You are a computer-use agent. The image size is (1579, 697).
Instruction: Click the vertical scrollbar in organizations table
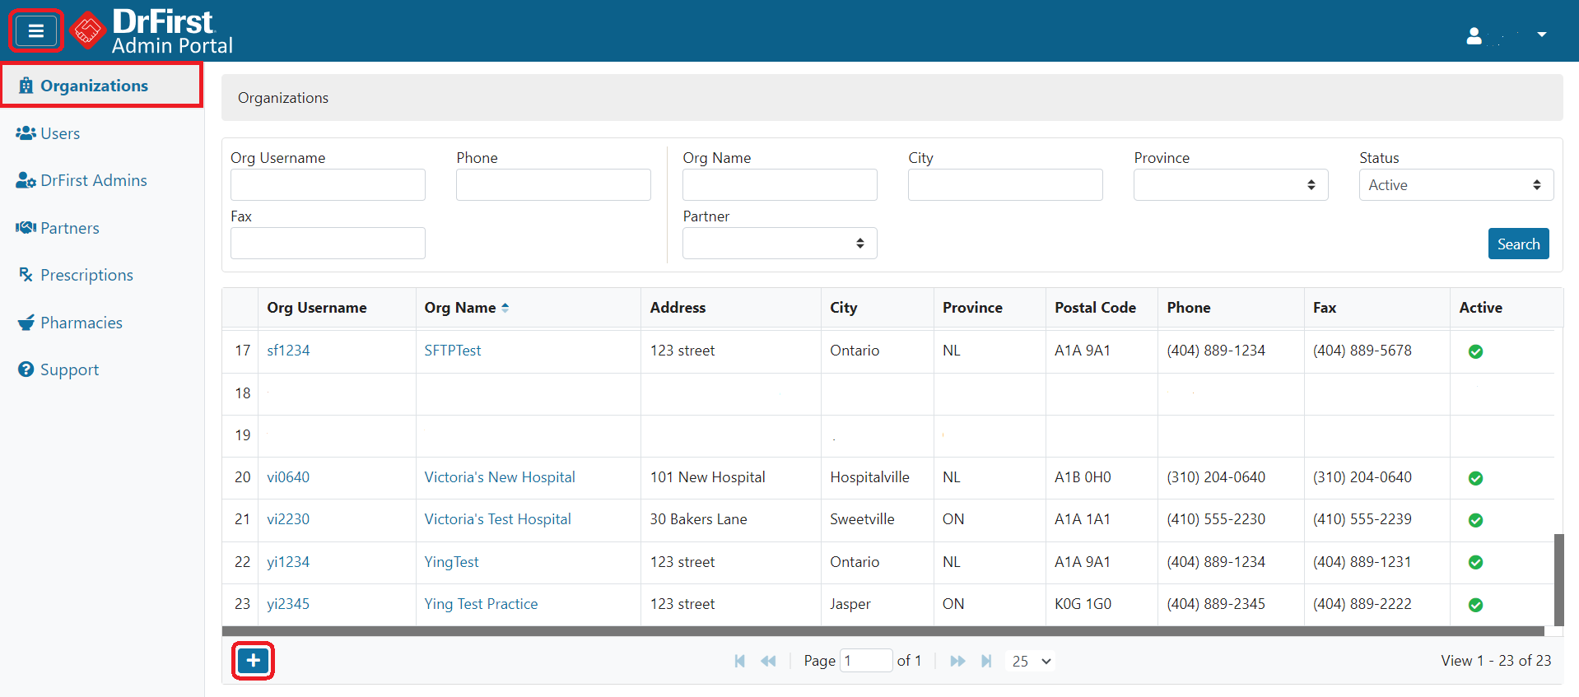pos(1558,579)
